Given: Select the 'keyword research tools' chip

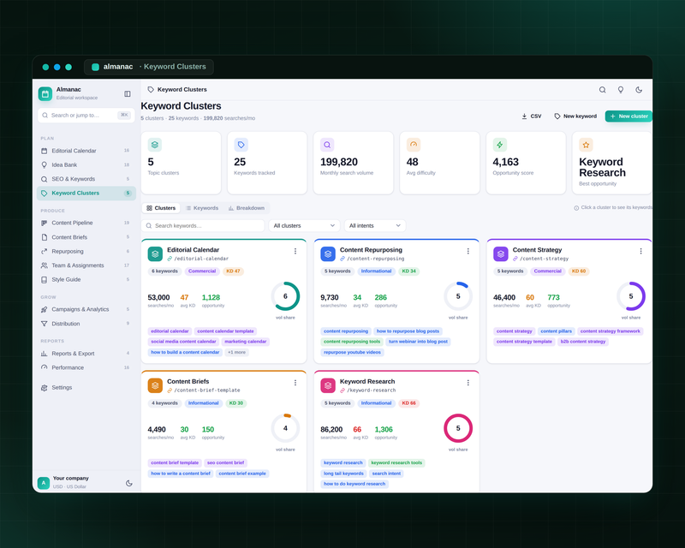Looking at the screenshot, I should [396, 462].
